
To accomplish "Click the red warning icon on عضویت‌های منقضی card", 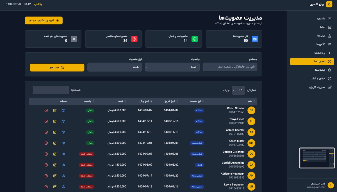I will [134, 39].
